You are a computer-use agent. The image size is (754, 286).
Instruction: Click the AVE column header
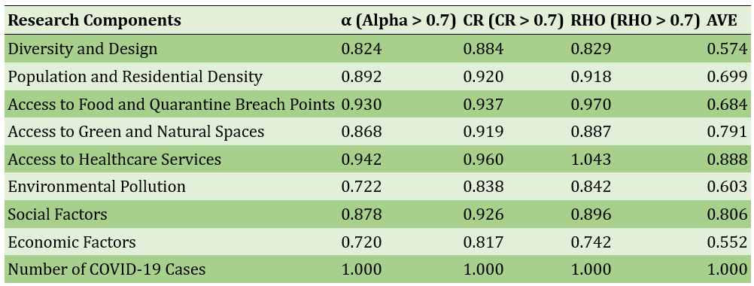(x=722, y=20)
